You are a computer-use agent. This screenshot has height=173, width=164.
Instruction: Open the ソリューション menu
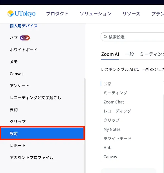pyautogui.click(x=95, y=14)
